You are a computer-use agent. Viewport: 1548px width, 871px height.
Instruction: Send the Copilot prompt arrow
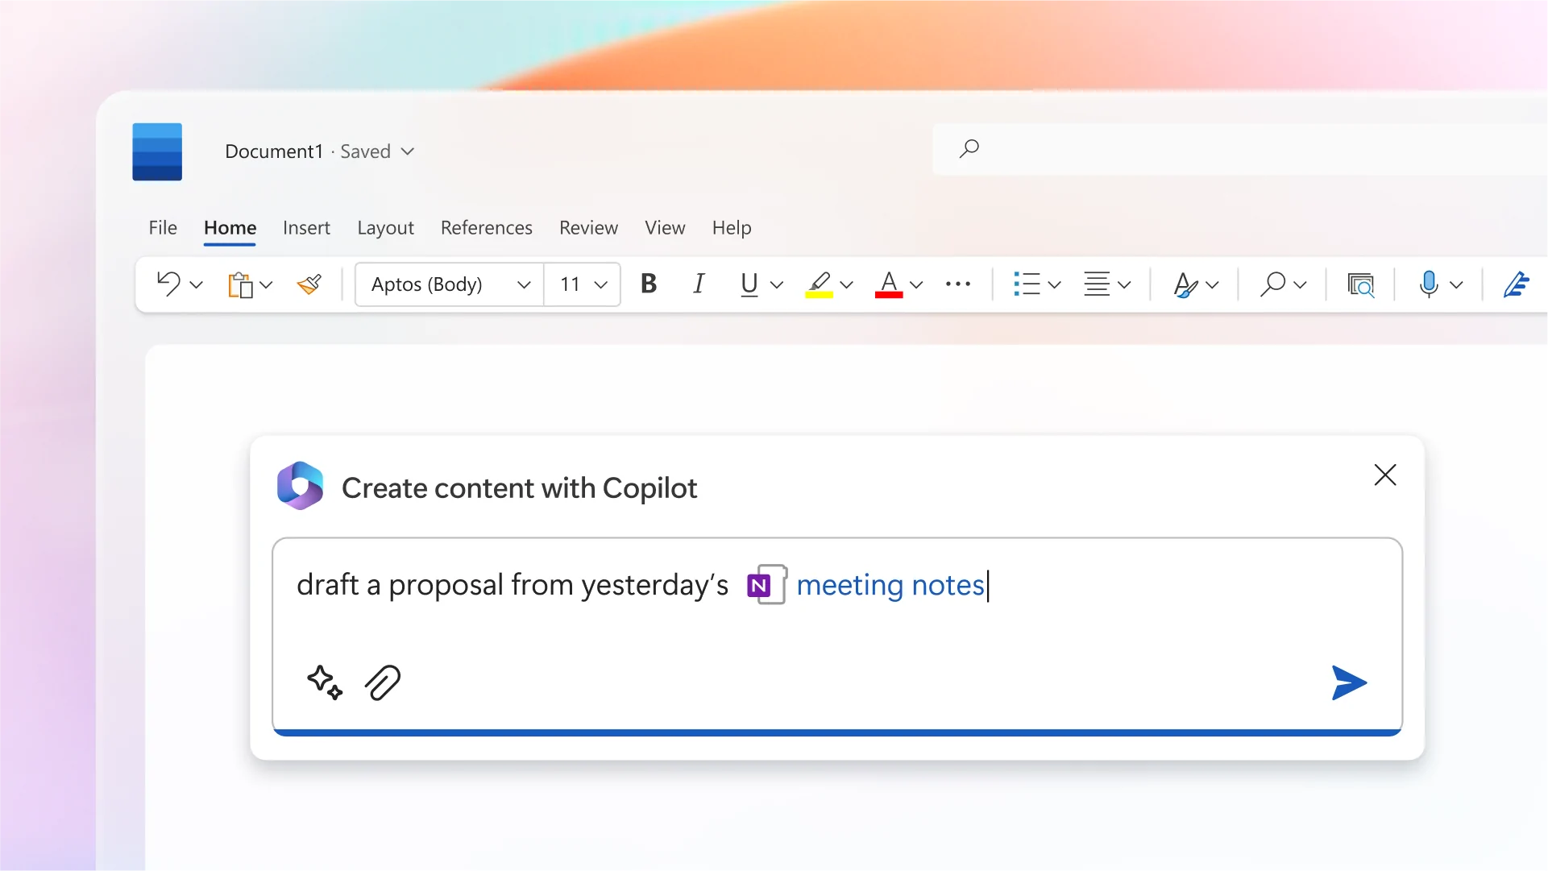click(1349, 683)
